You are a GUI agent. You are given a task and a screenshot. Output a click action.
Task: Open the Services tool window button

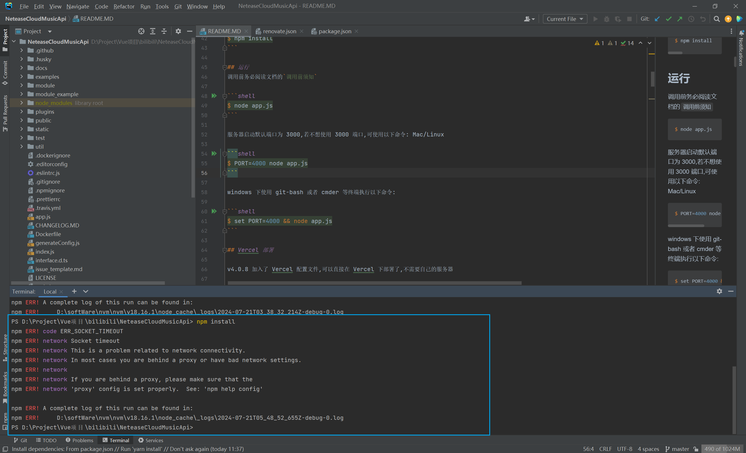150,440
